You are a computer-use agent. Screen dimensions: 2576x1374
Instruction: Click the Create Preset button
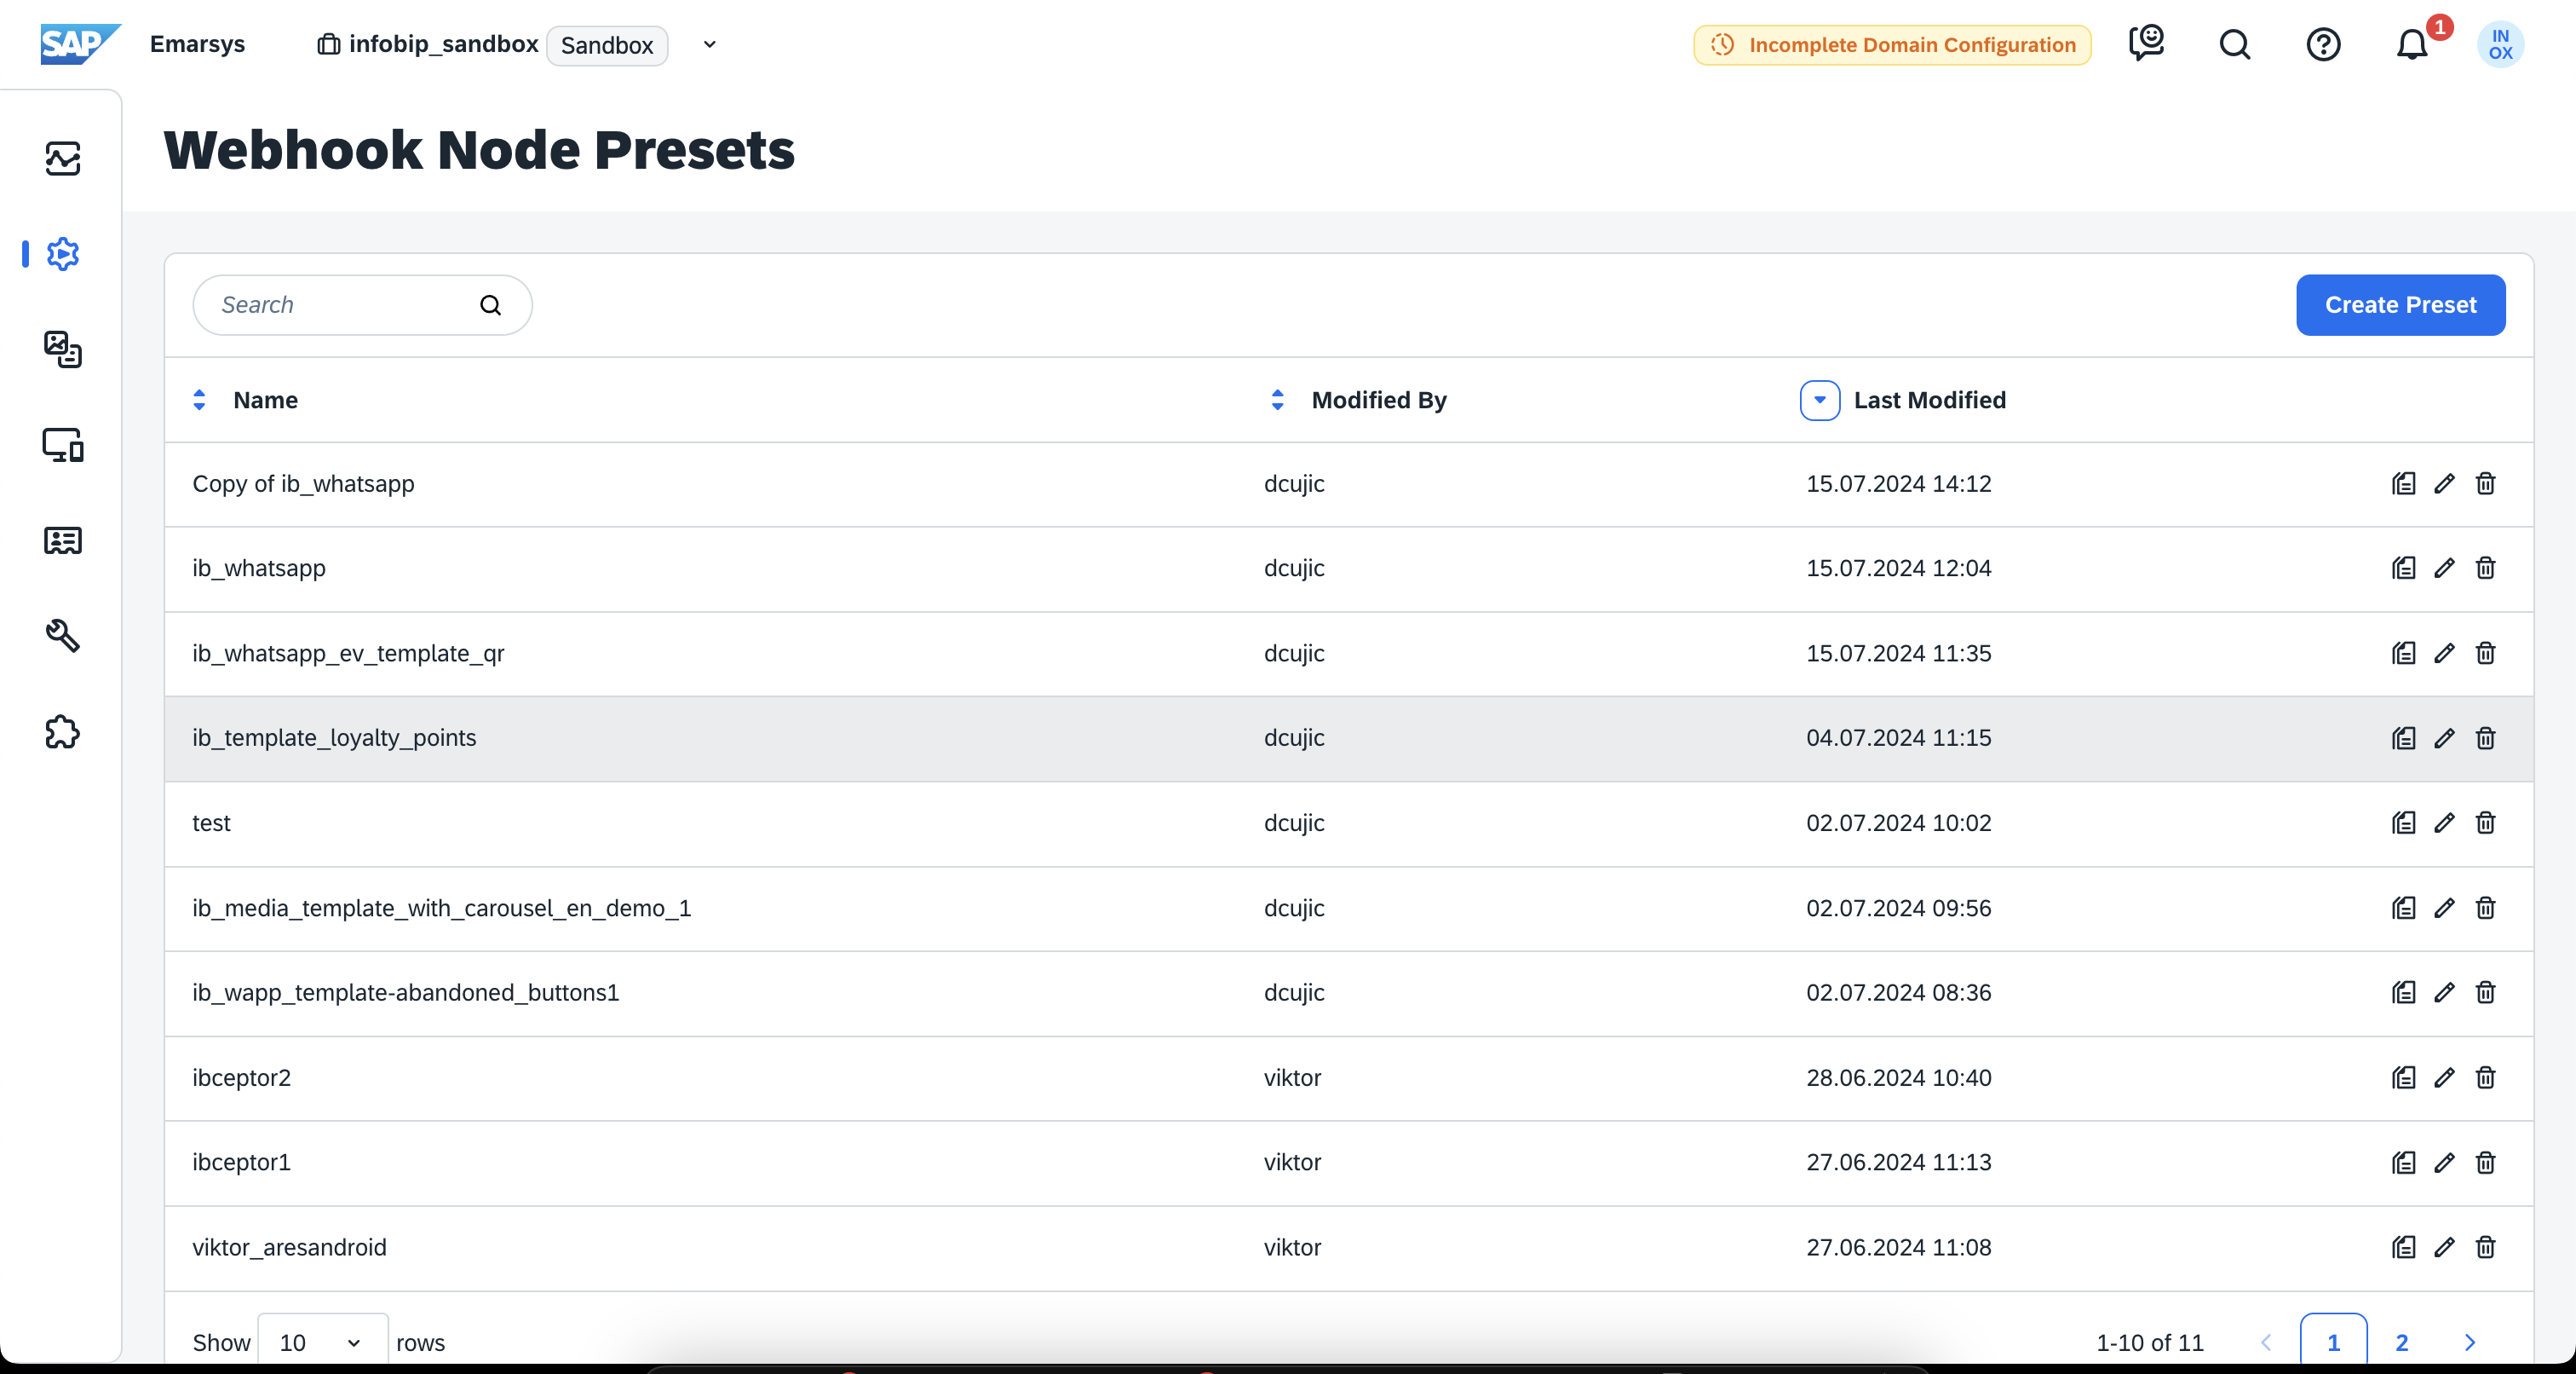(x=2400, y=305)
